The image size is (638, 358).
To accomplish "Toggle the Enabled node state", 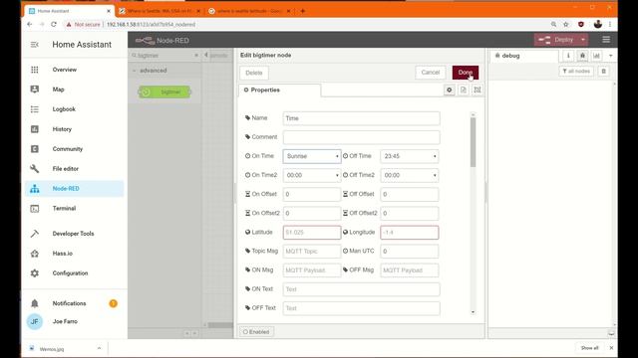I will coord(256,332).
